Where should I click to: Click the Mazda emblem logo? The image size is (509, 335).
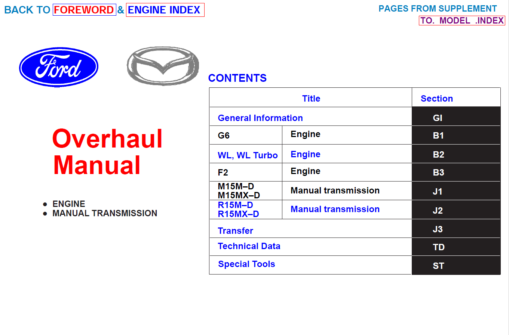click(x=163, y=66)
